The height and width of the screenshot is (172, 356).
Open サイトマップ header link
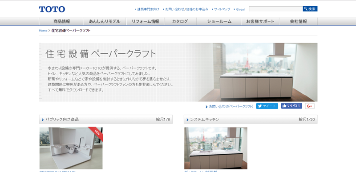222,9
